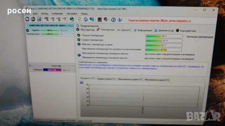Select the Средна за деня (°C) graph tab
Image resolution: width=225 pixels, height=126 pixels.
click(106, 79)
